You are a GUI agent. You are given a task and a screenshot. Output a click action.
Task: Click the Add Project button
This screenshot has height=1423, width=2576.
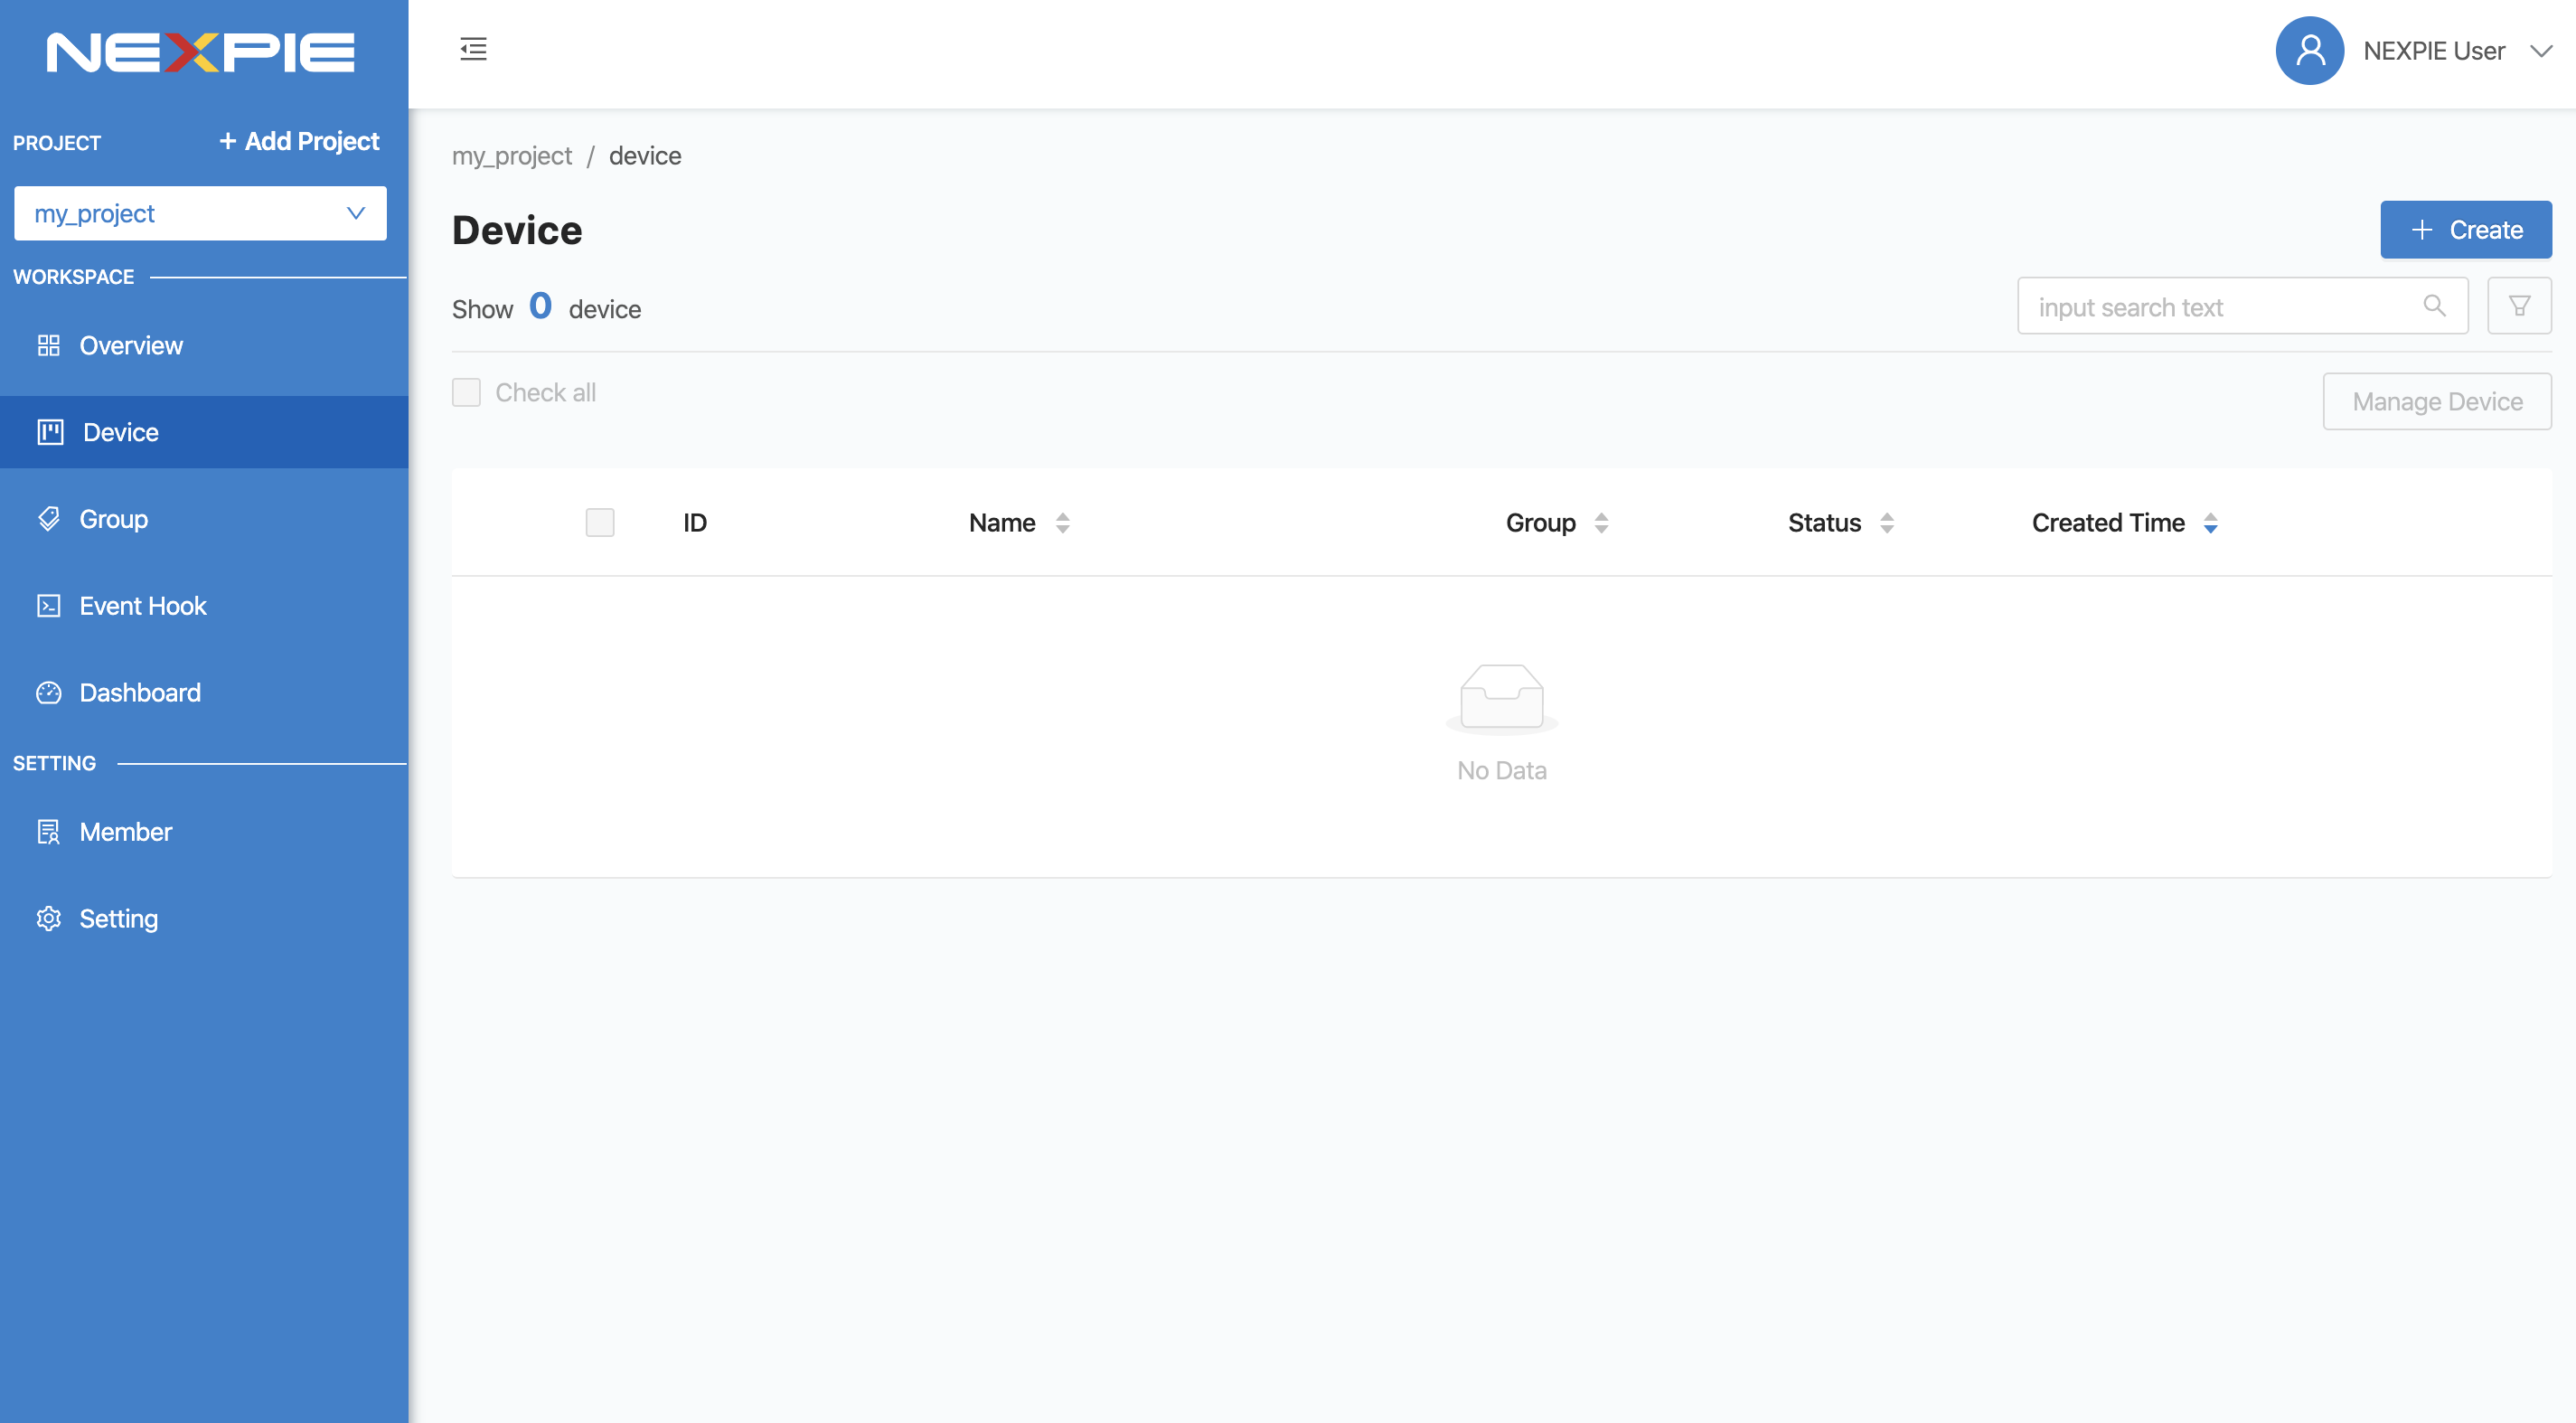297,140
